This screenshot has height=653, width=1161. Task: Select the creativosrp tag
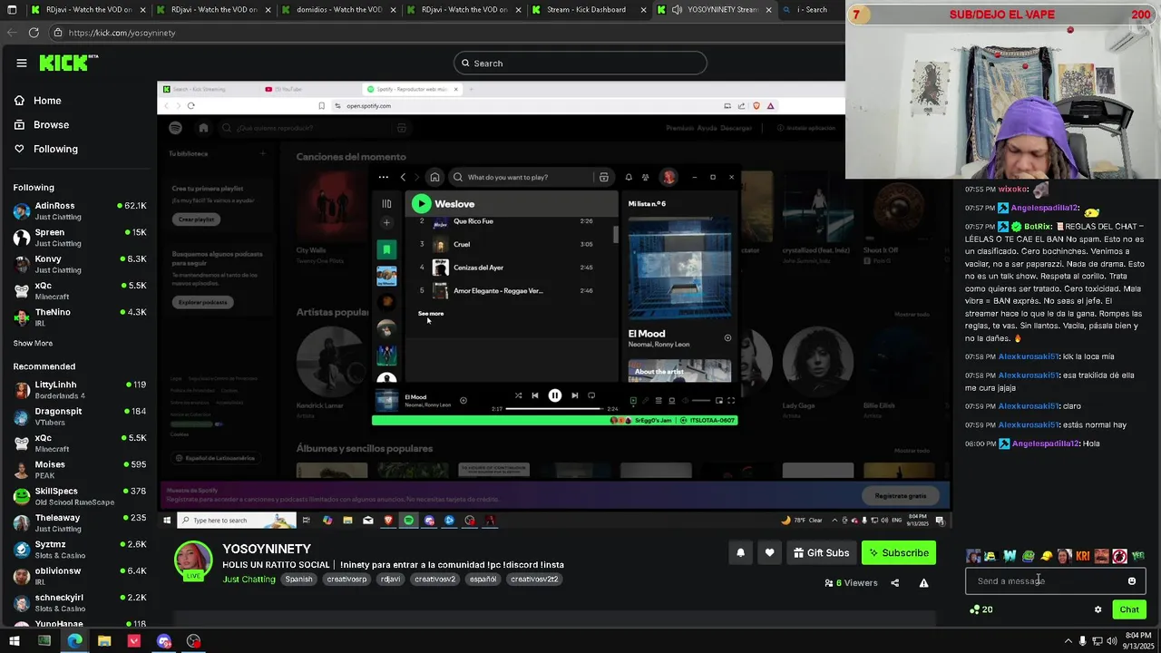click(x=346, y=579)
